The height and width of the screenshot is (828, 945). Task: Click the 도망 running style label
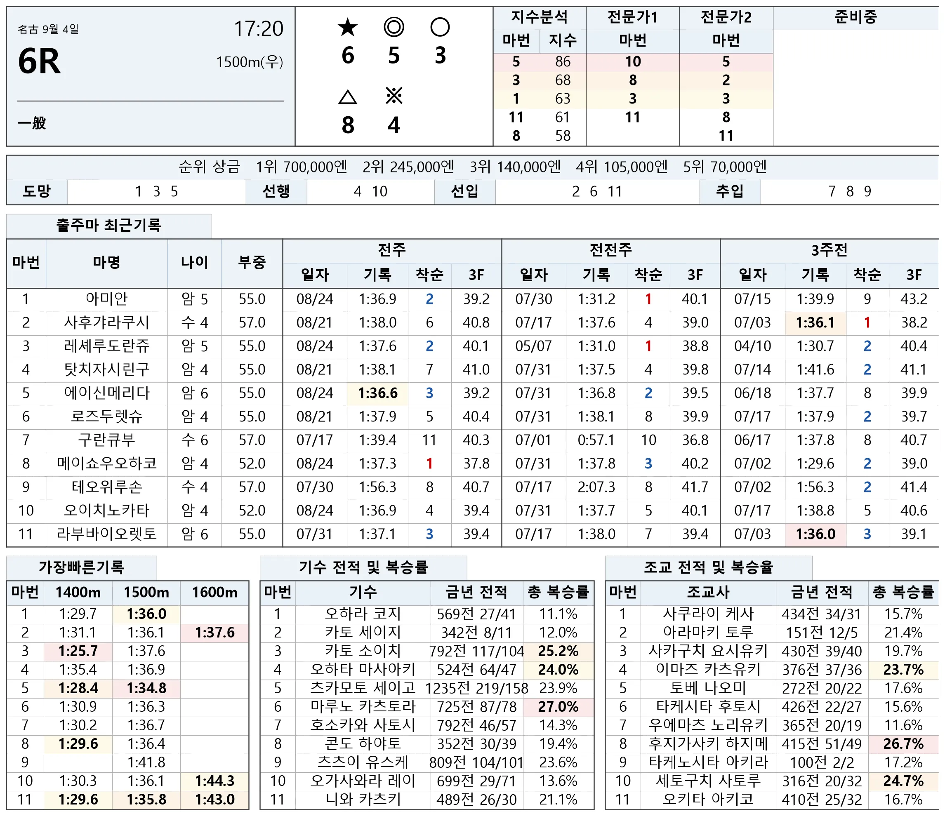click(37, 191)
